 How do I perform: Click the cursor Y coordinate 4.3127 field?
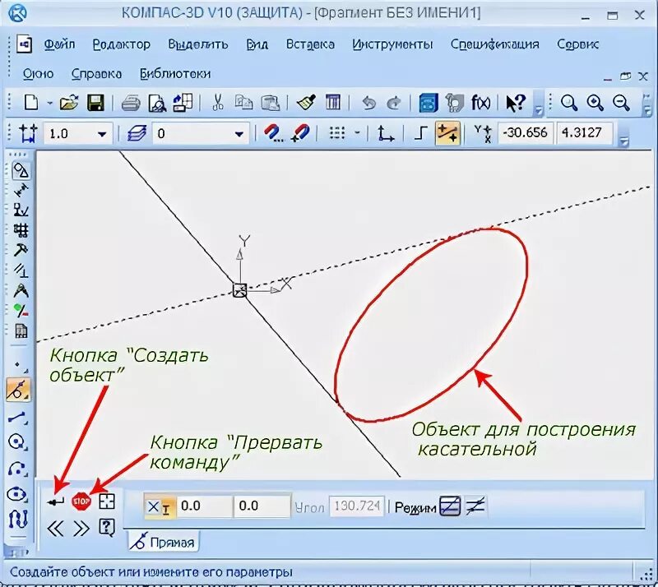[585, 133]
